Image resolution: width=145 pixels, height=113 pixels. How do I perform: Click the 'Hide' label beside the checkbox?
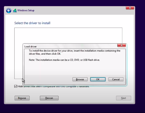20,86
